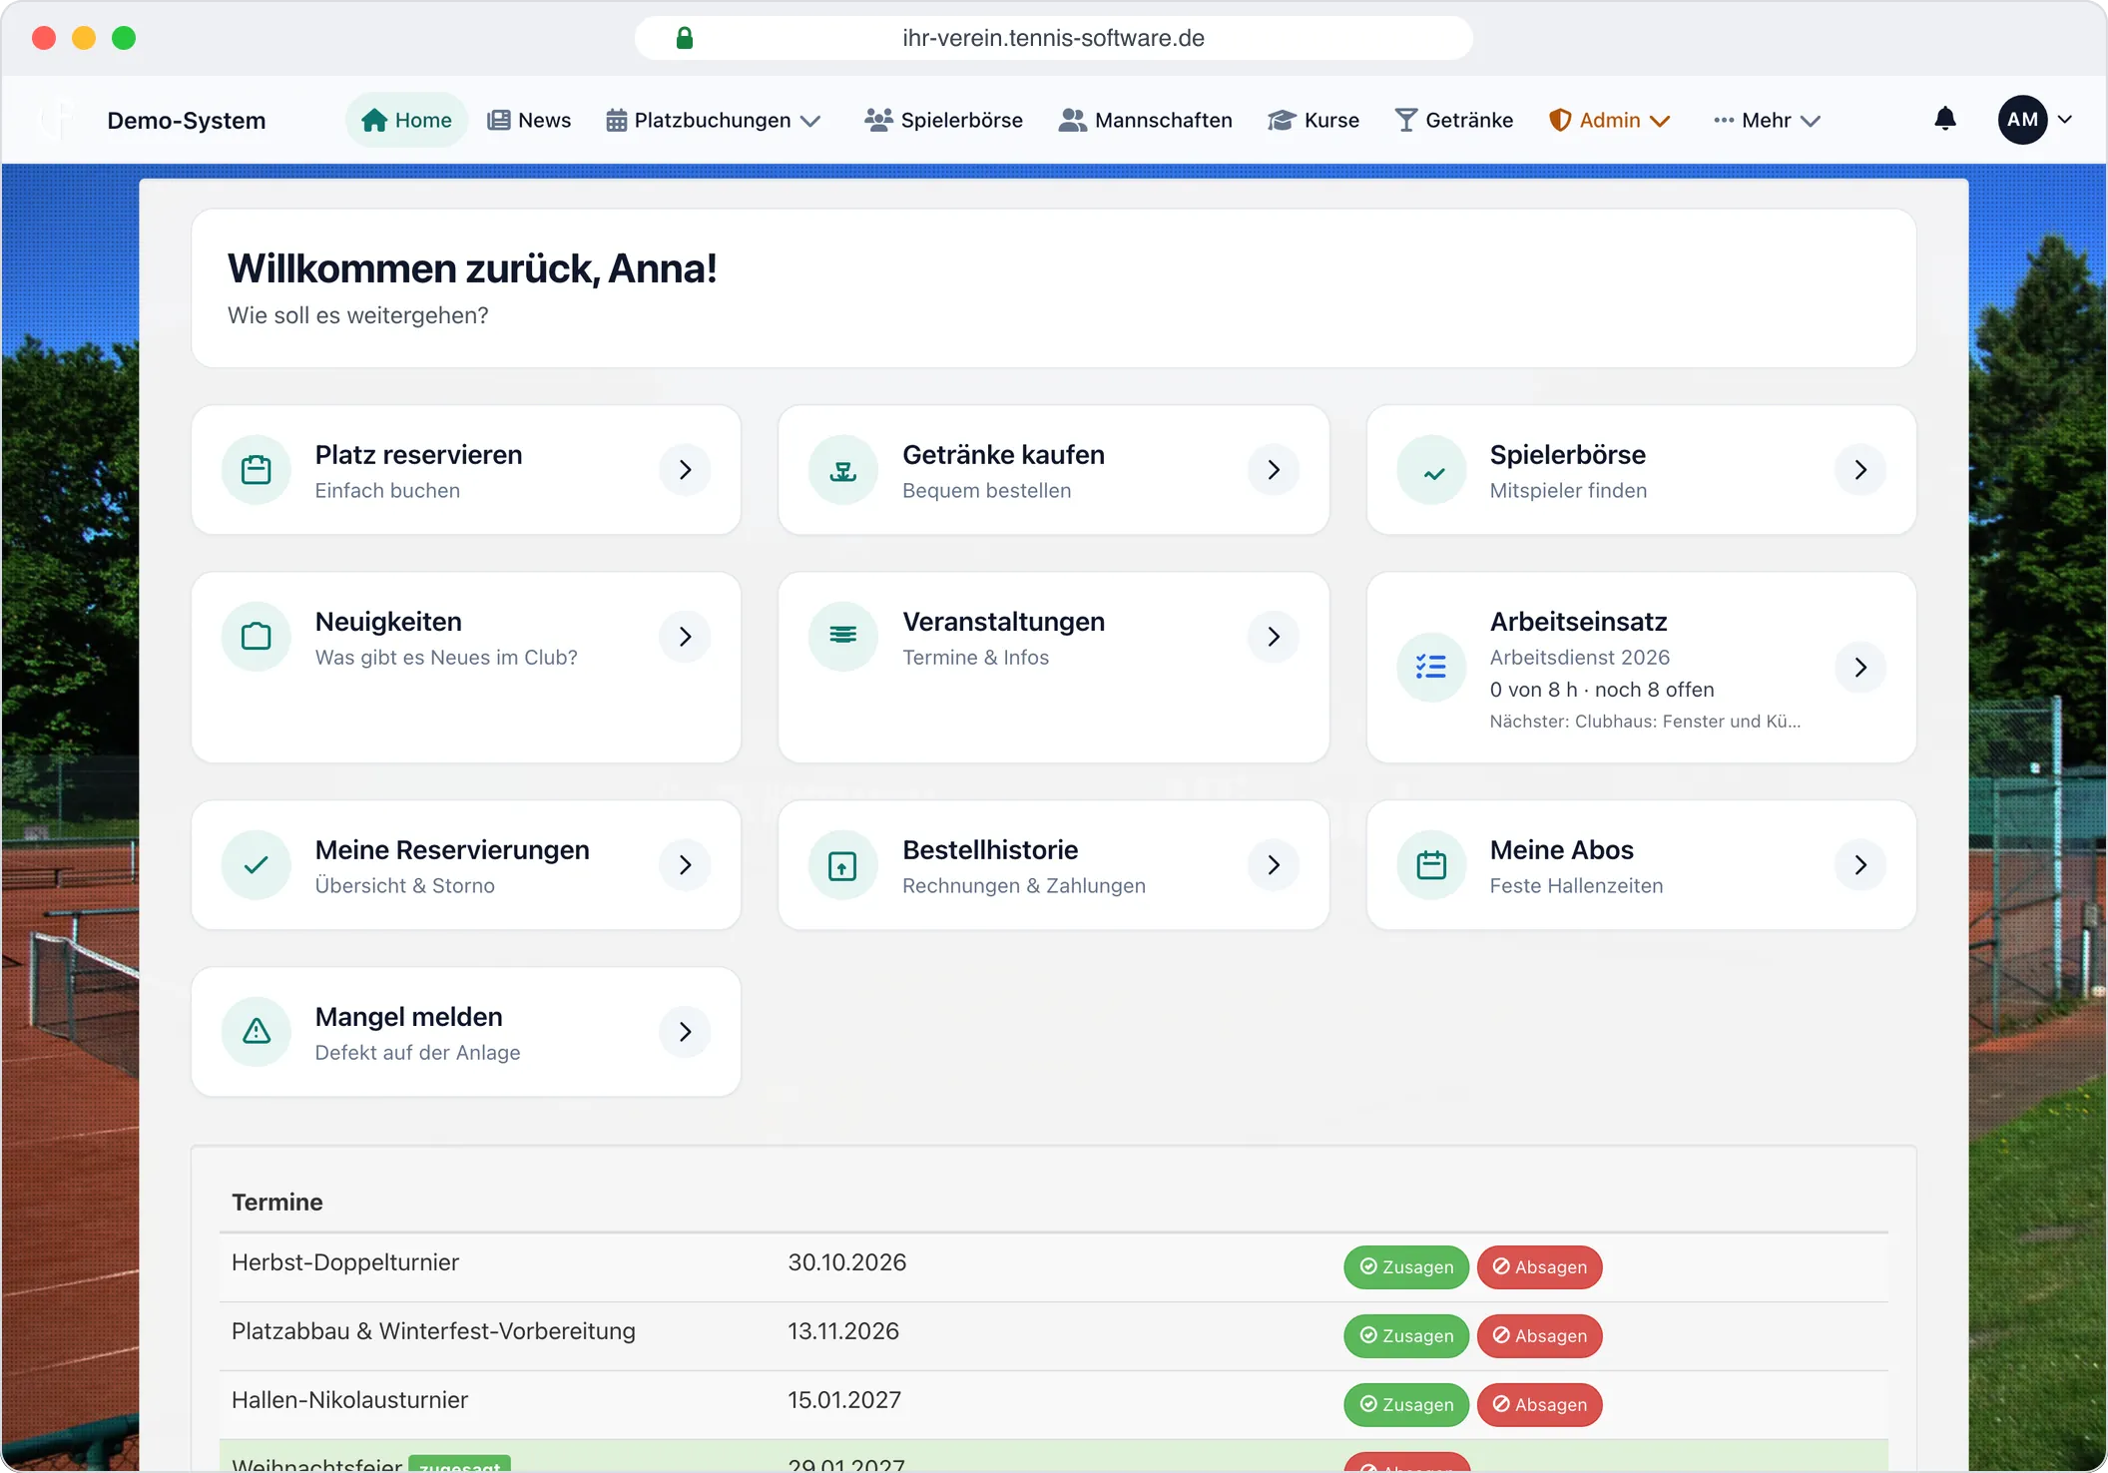Screen dimensions: 2108x1473
Task: Click the Mangel melden warning icon
Action: (257, 1032)
